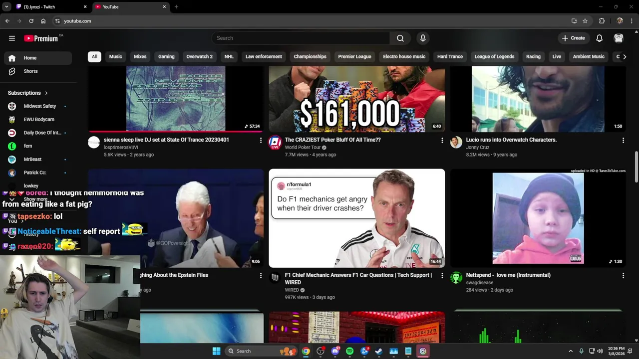Screen dimensions: 639x359
Task: Open the WIRED channel avatar
Action: pyautogui.click(x=275, y=278)
